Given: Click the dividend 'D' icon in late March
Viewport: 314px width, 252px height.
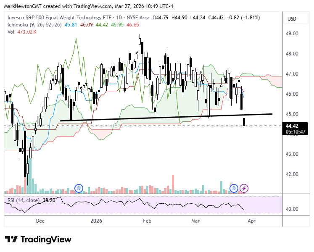Looking at the screenshot, I should (234, 188).
